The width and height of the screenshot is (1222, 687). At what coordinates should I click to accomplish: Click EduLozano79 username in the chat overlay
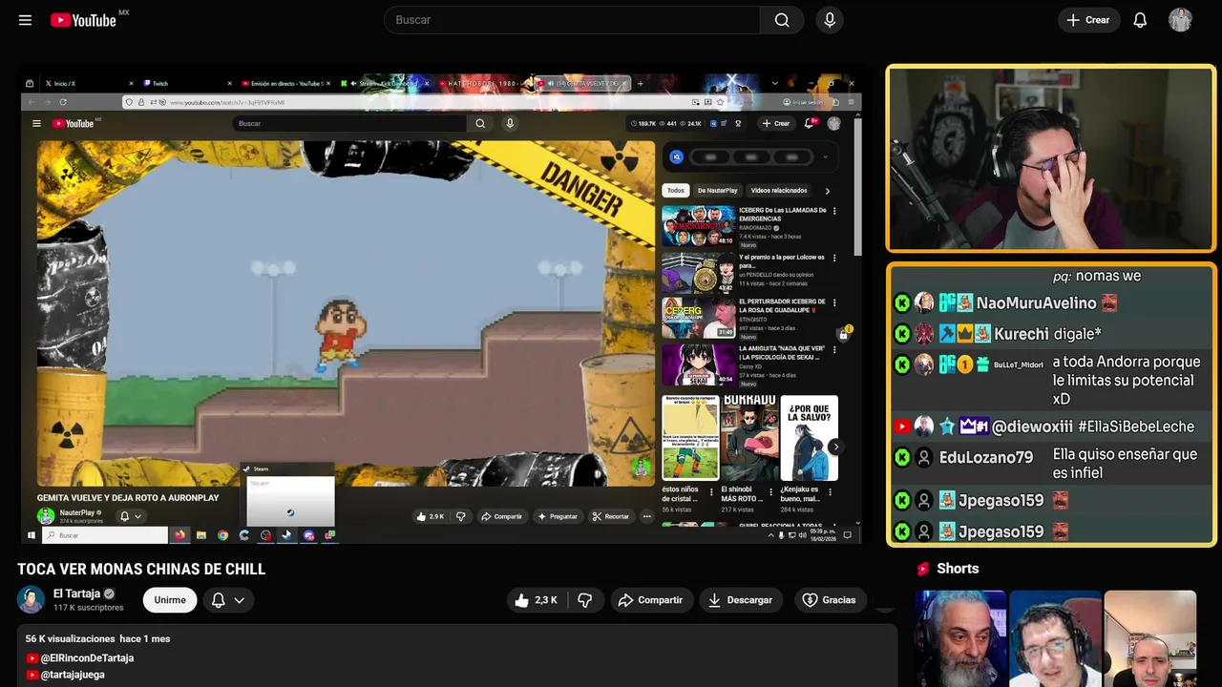986,457
